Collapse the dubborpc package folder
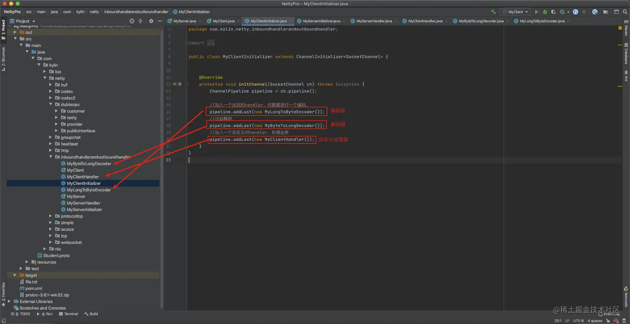This screenshot has height=324, width=630. pyautogui.click(x=51, y=105)
